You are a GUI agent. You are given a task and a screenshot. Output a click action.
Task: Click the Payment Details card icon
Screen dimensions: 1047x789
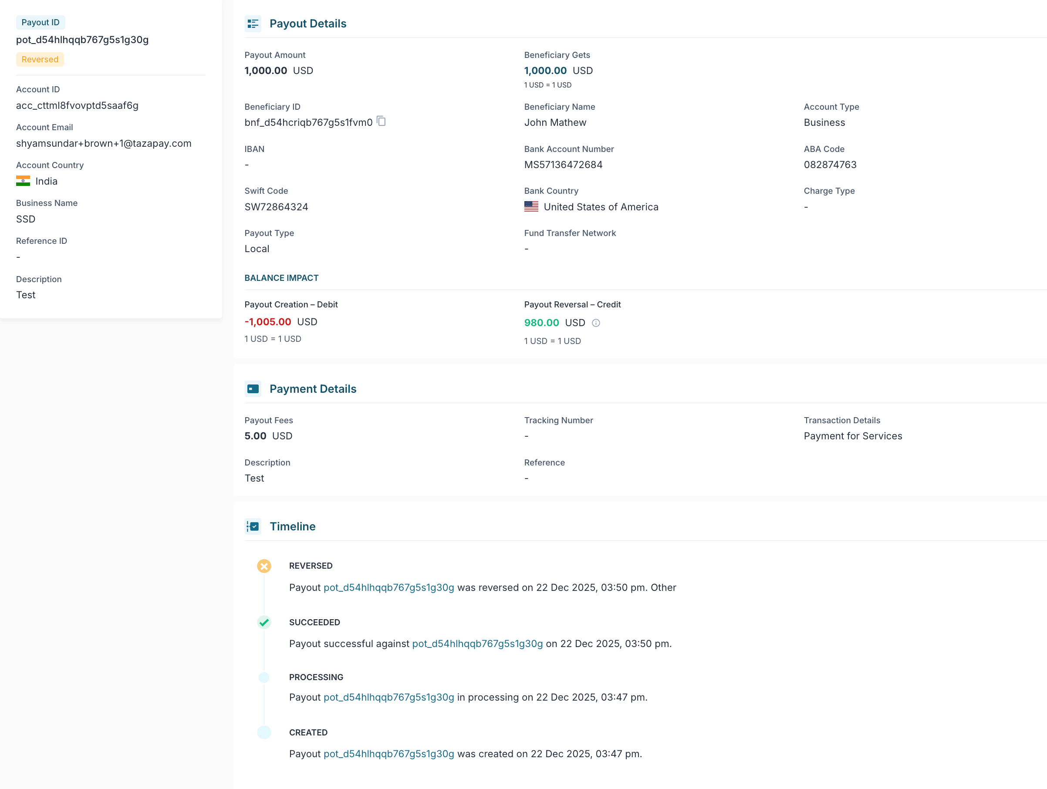(x=253, y=388)
